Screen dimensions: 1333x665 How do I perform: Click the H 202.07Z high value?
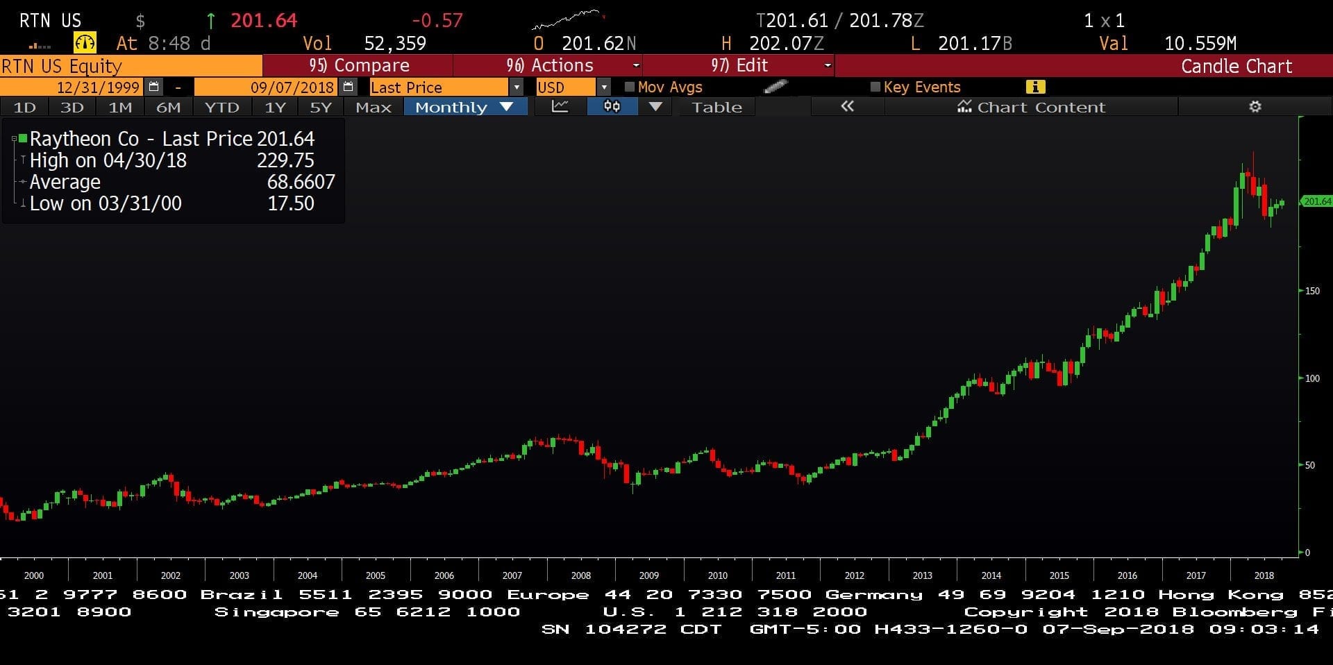[x=787, y=44]
